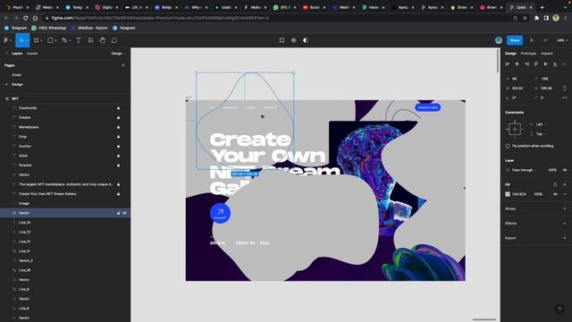572x322 pixels.
Task: Enable Fix position when scrolling checkbox
Action: coord(508,146)
